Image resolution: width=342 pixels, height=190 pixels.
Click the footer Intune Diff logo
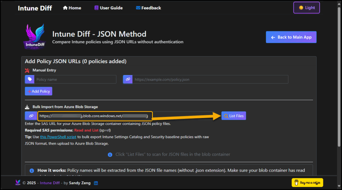[18, 182]
